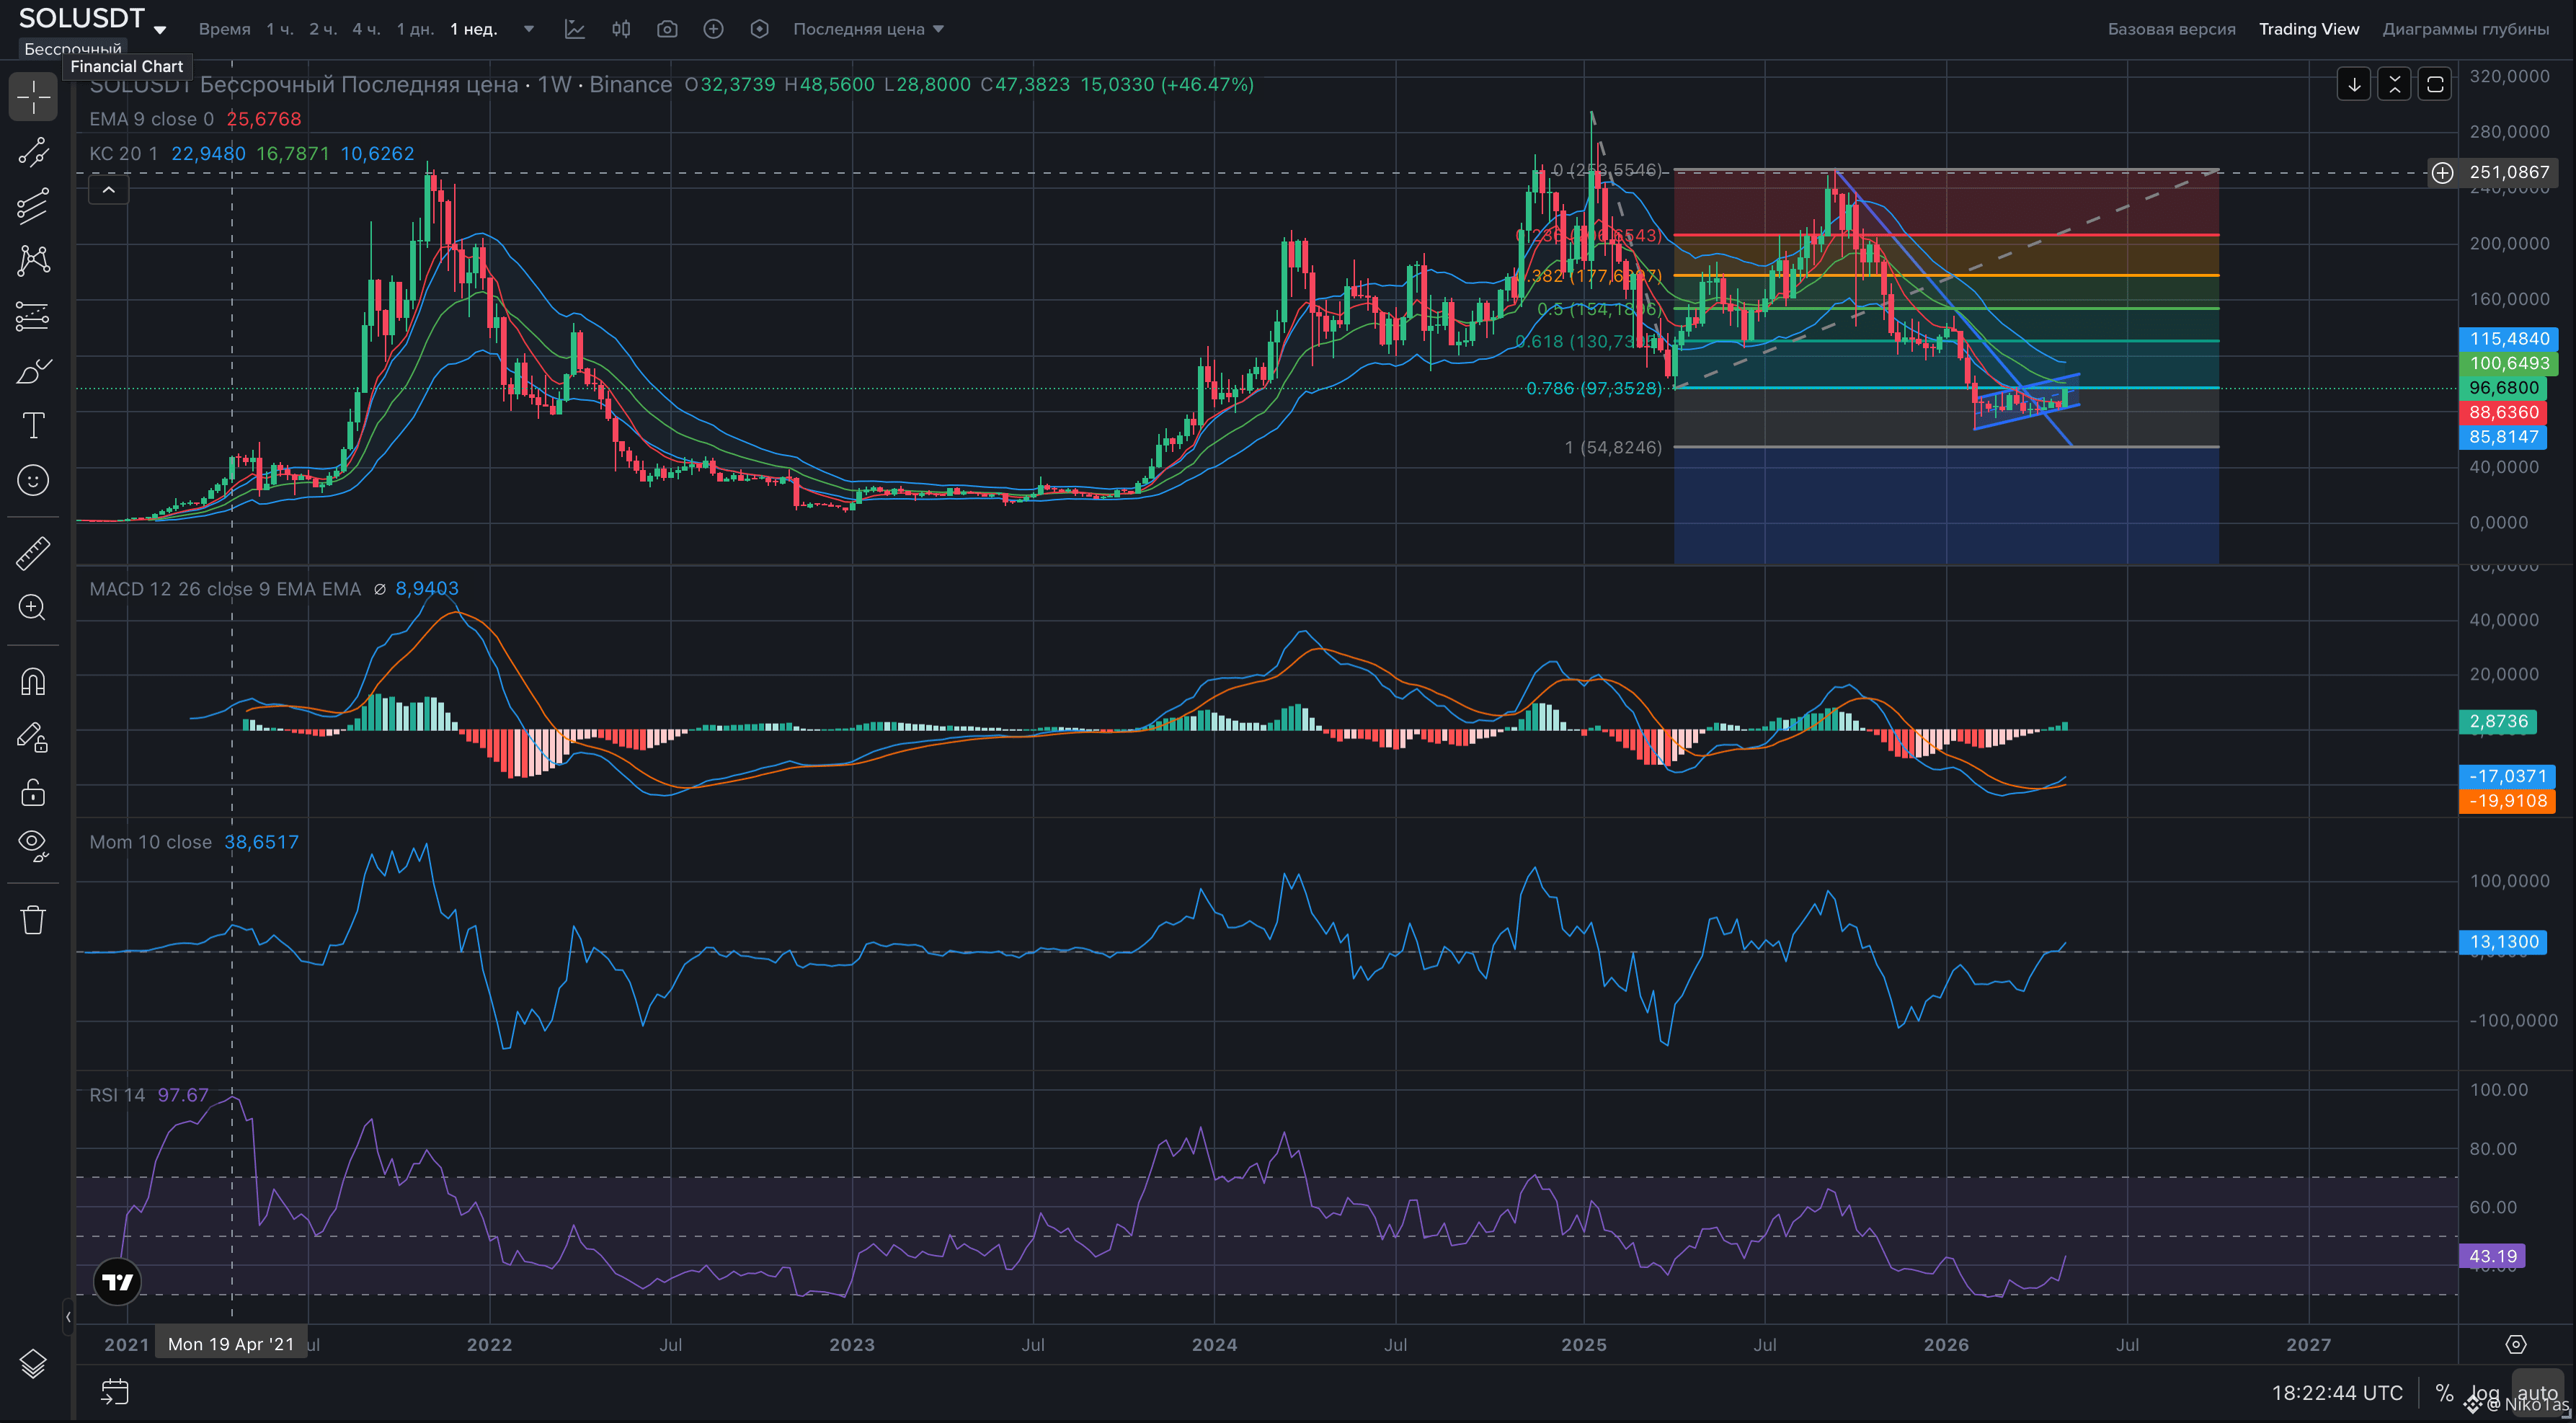2576x1423 pixels.
Task: Click the plus icon on 251,0867 price label
Action: click(2442, 173)
